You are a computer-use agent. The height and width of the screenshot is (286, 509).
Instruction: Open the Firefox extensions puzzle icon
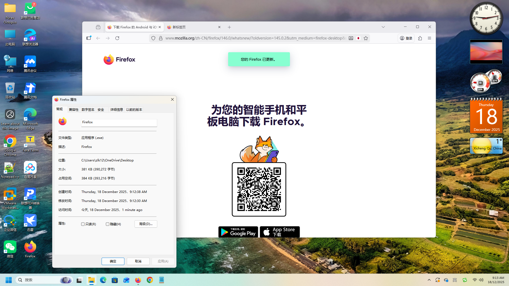(420, 38)
